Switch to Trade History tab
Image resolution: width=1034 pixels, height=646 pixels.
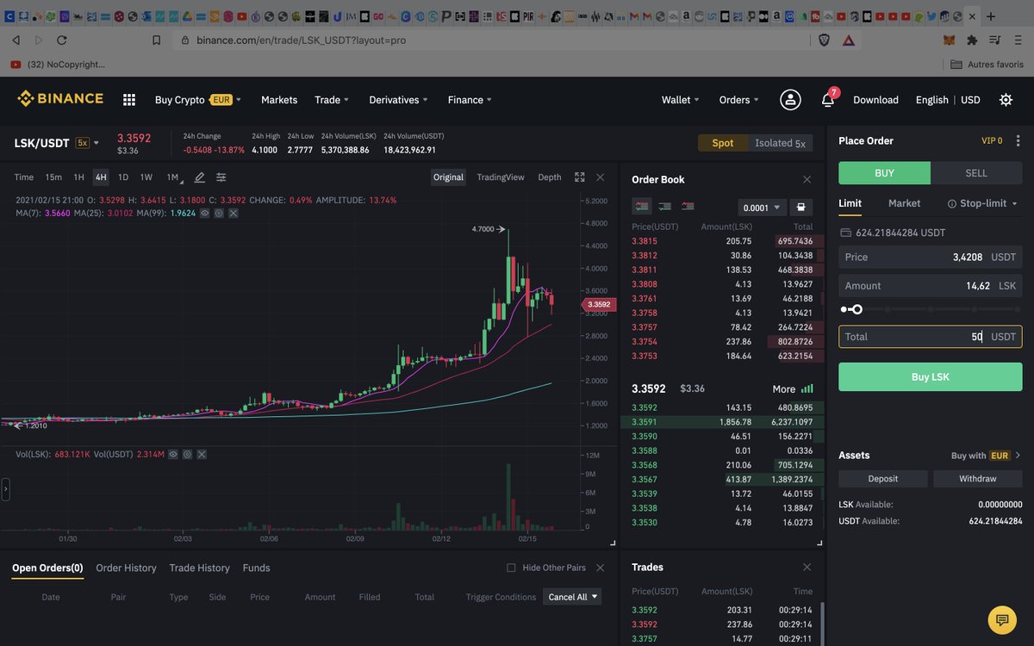(199, 568)
